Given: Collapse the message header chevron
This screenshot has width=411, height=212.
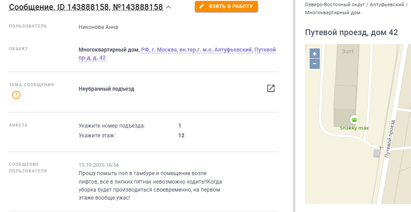Looking at the screenshot, I should pyautogui.click(x=168, y=7).
